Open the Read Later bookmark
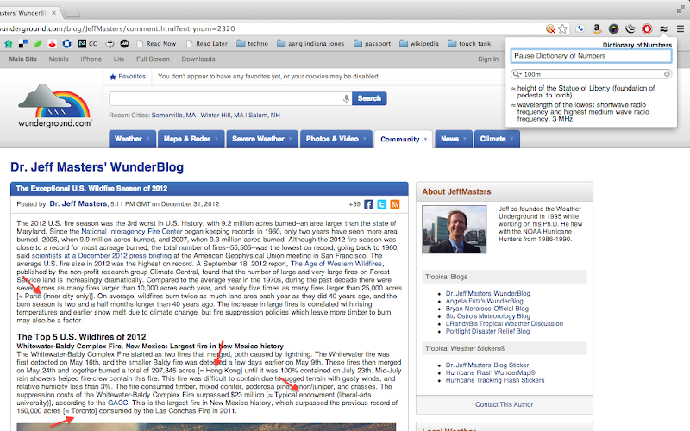Viewport: 690px width, 431px height. click(x=207, y=44)
